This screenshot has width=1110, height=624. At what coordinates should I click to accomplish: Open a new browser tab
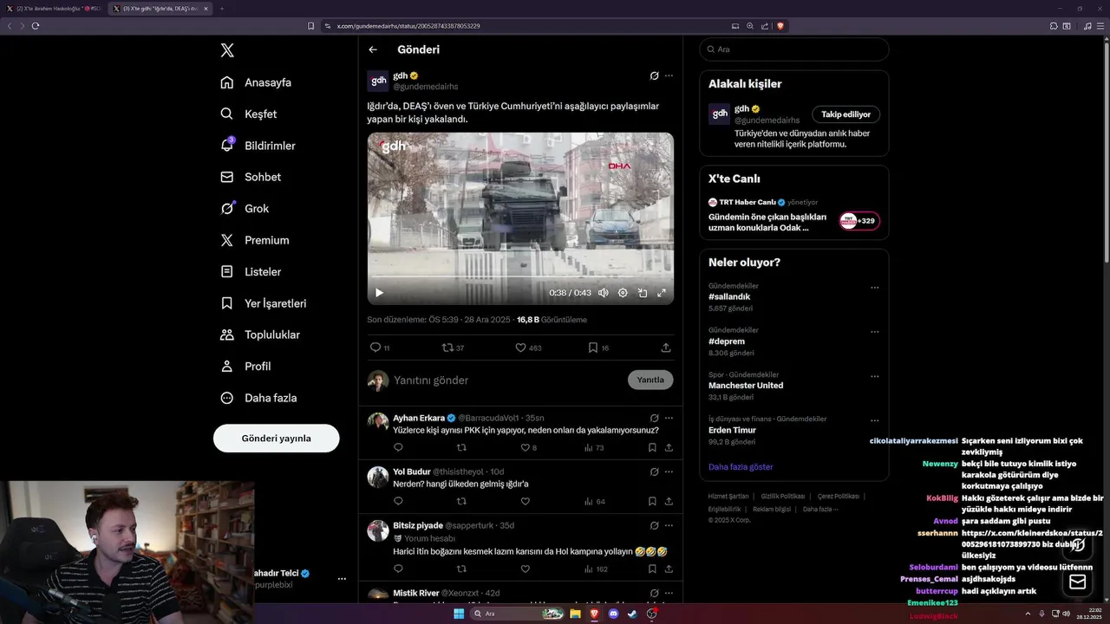pos(221,9)
